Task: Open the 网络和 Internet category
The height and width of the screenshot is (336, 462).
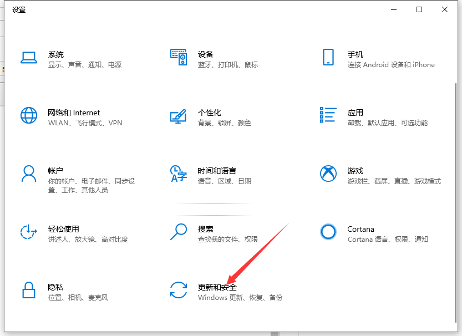Action: point(74,113)
